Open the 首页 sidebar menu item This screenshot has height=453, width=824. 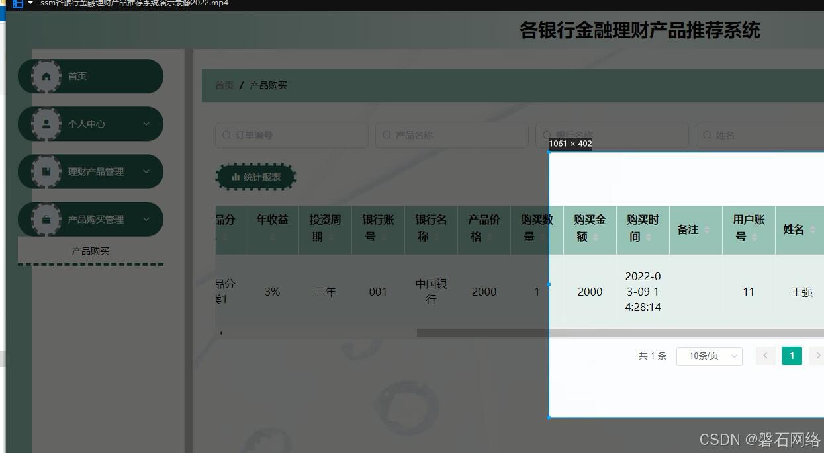coord(91,76)
